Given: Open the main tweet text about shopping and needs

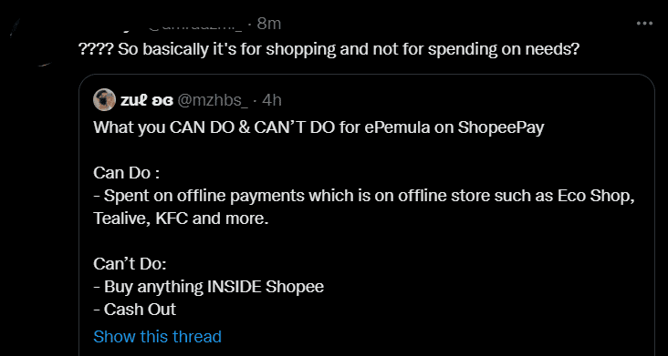Looking at the screenshot, I should coord(329,50).
